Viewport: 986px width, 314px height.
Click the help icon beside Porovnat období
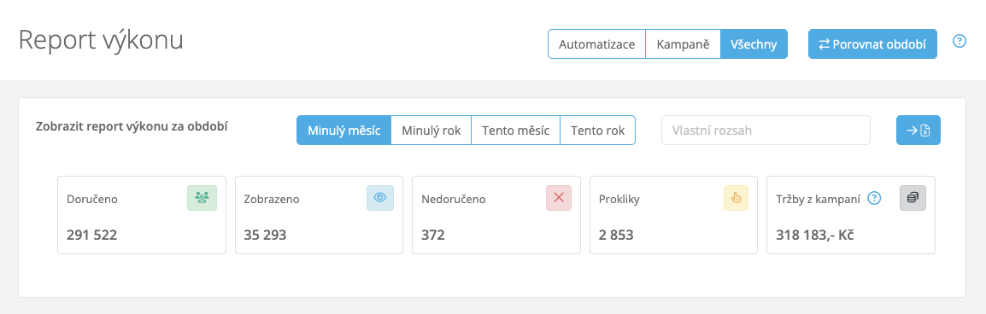point(959,42)
